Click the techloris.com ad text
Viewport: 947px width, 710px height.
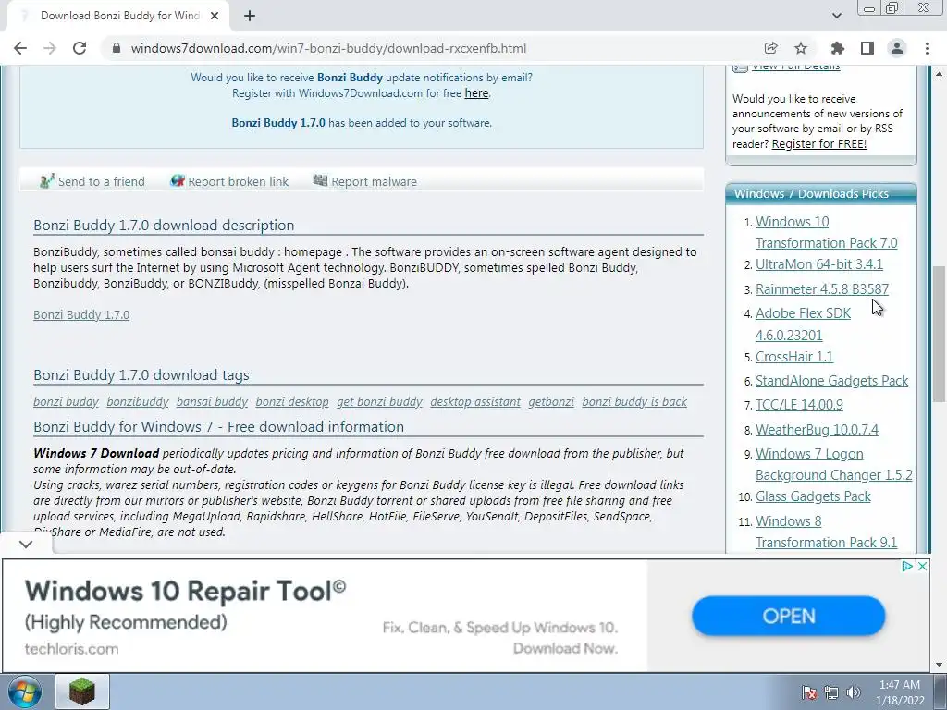tap(71, 649)
